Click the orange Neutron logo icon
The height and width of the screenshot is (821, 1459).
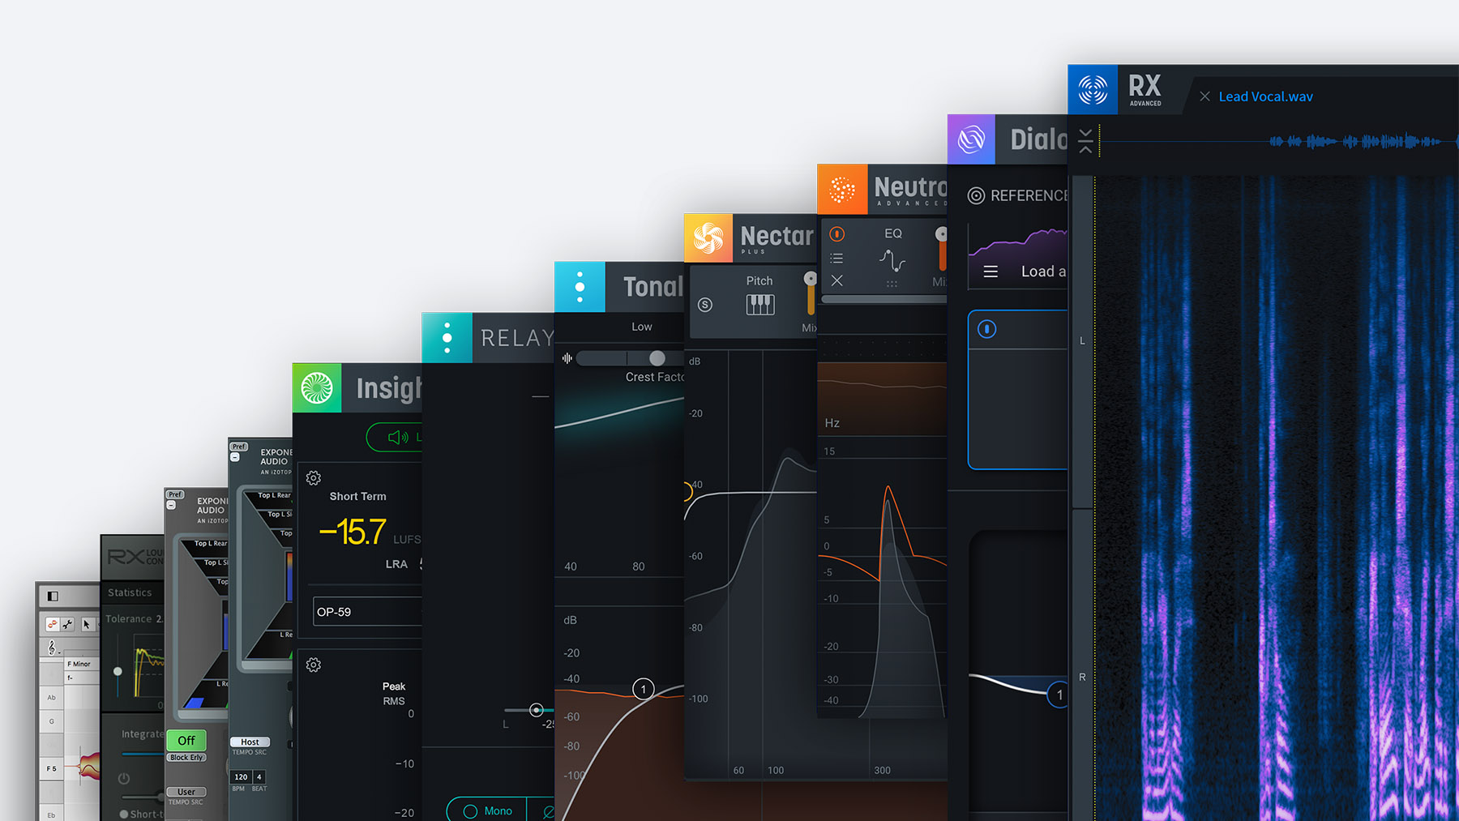point(842,189)
